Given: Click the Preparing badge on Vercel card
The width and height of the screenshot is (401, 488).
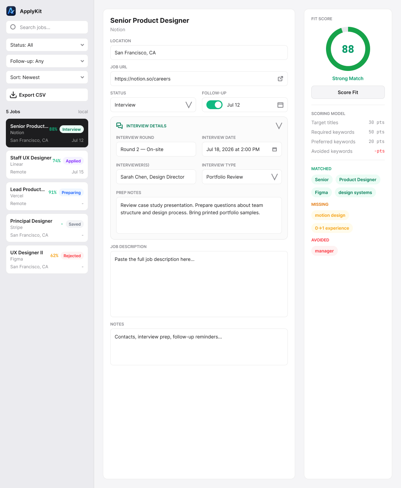Looking at the screenshot, I should click(71, 193).
